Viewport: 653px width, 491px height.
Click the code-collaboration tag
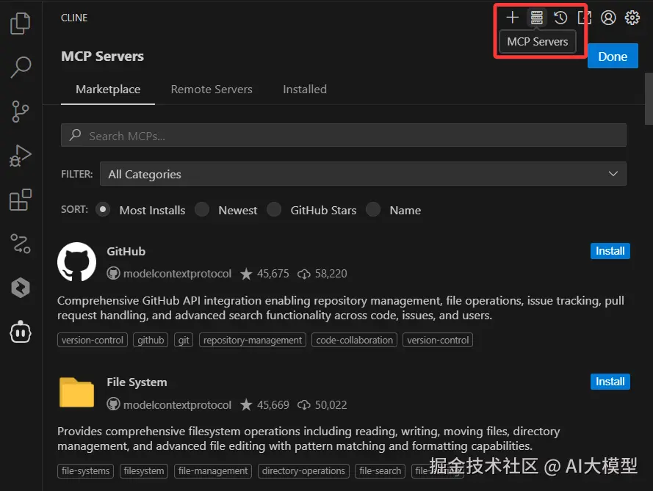(x=354, y=340)
